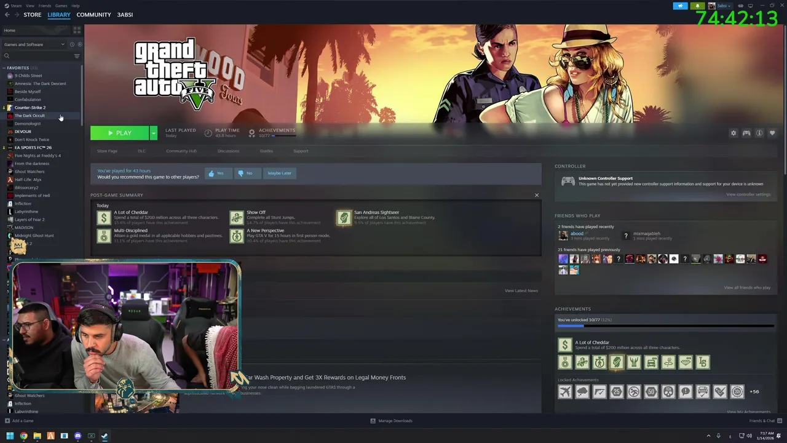Open the Friends menu
This screenshot has height=443, width=787.
45,6
